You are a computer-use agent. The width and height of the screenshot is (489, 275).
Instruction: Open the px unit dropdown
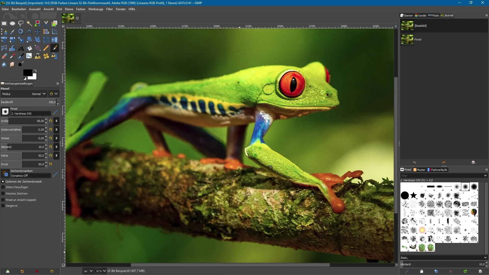[x=88, y=271]
